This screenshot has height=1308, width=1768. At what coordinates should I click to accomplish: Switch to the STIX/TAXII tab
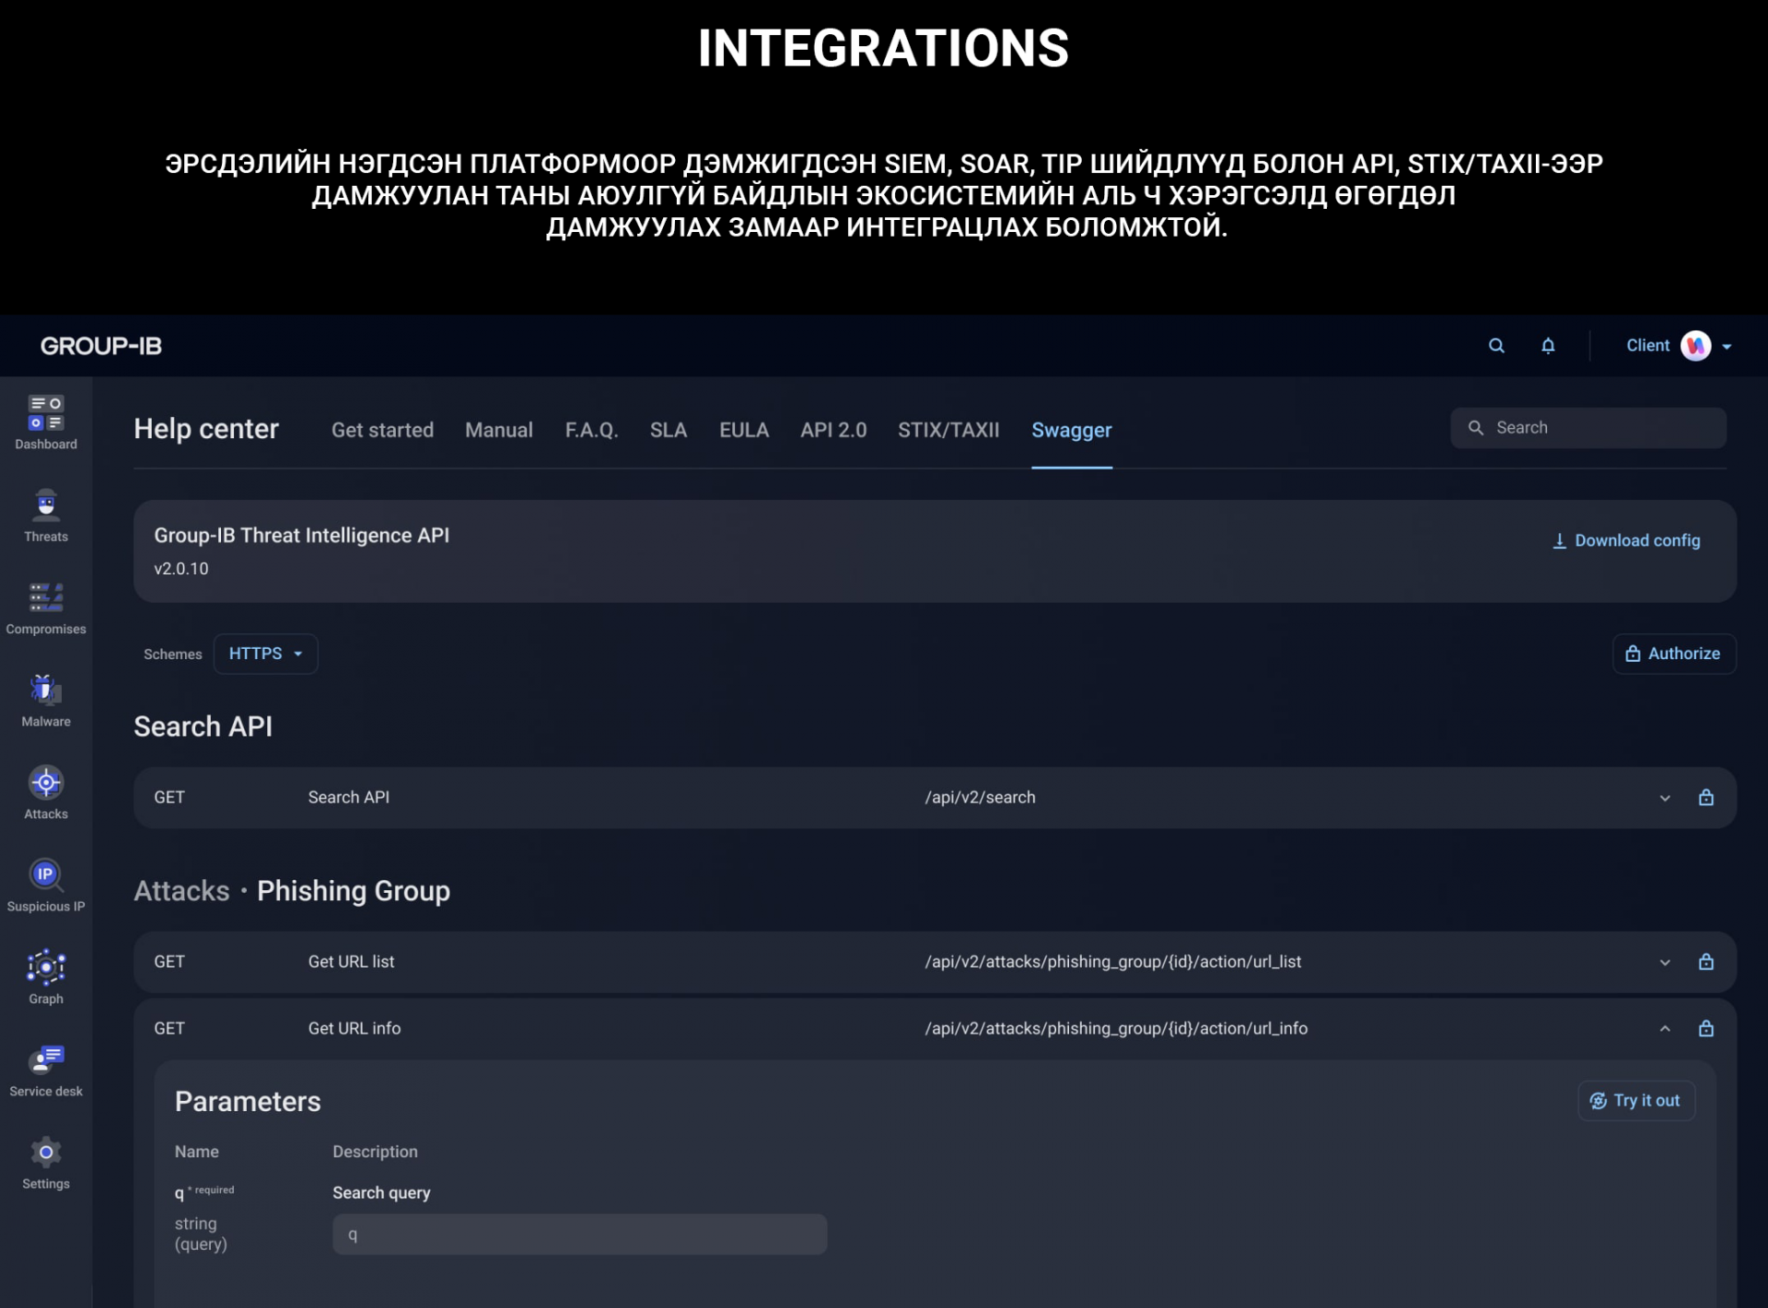point(948,430)
